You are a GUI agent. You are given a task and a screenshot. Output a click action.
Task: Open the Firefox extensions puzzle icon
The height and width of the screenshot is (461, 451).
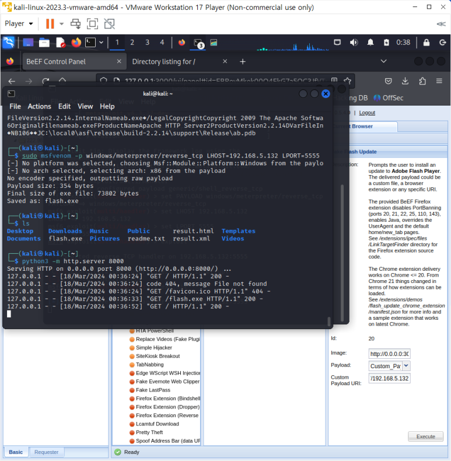tap(422, 81)
